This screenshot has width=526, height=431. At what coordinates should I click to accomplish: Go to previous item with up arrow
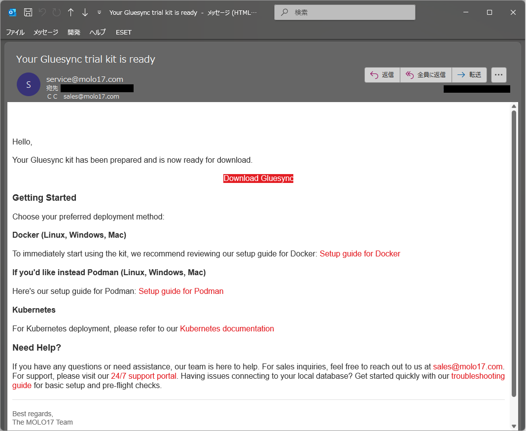tap(70, 12)
